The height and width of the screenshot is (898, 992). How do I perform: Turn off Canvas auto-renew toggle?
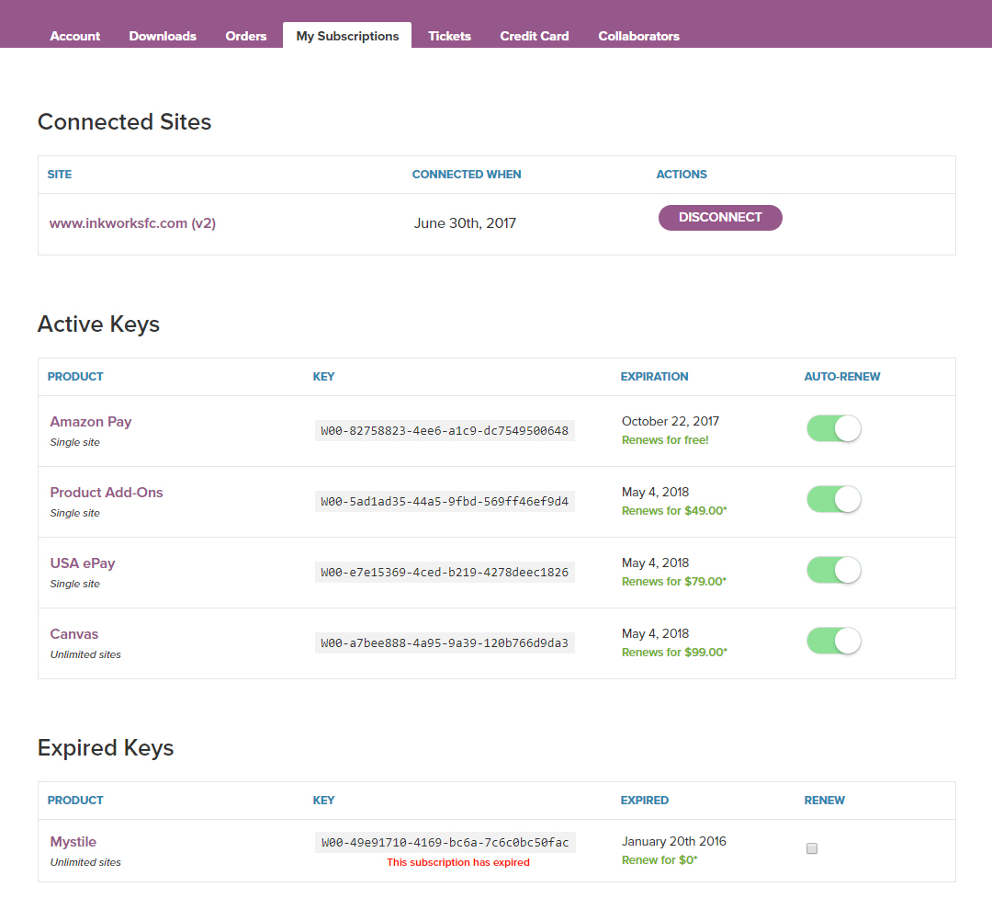click(834, 642)
